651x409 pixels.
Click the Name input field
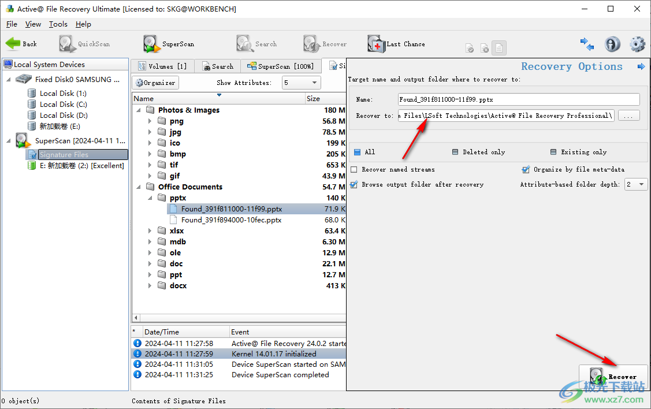[x=519, y=99]
